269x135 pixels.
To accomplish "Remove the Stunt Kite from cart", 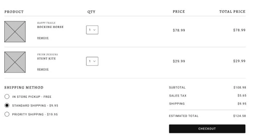I will coord(43,69).
